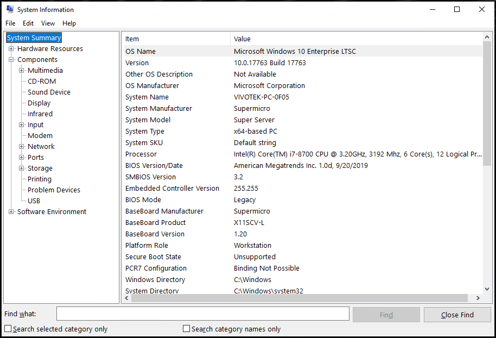
Task: Click the horizontal scrollbar left arrow
Action: pyautogui.click(x=127, y=298)
